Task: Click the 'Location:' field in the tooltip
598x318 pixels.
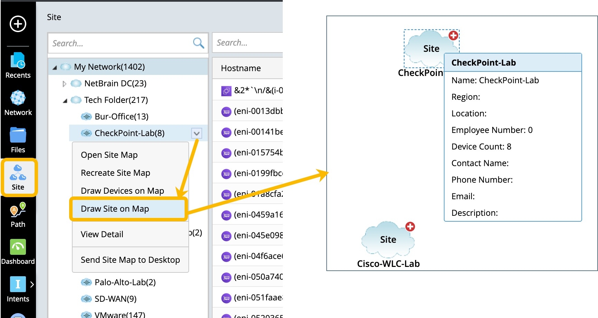Action: (469, 113)
